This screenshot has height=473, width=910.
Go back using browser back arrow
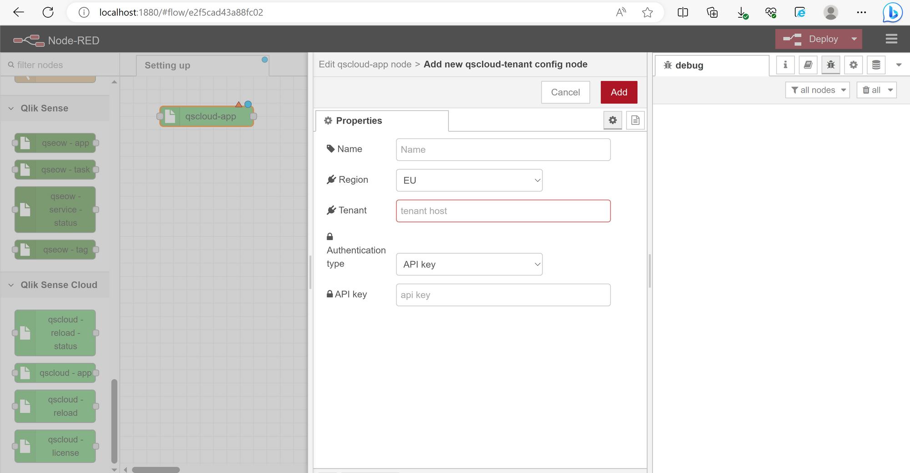tap(19, 12)
